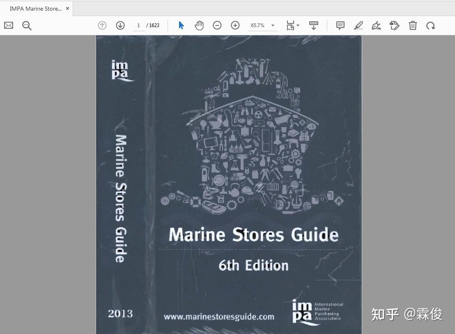Select the Highlight text tool
455x334 pixels.
click(x=358, y=25)
